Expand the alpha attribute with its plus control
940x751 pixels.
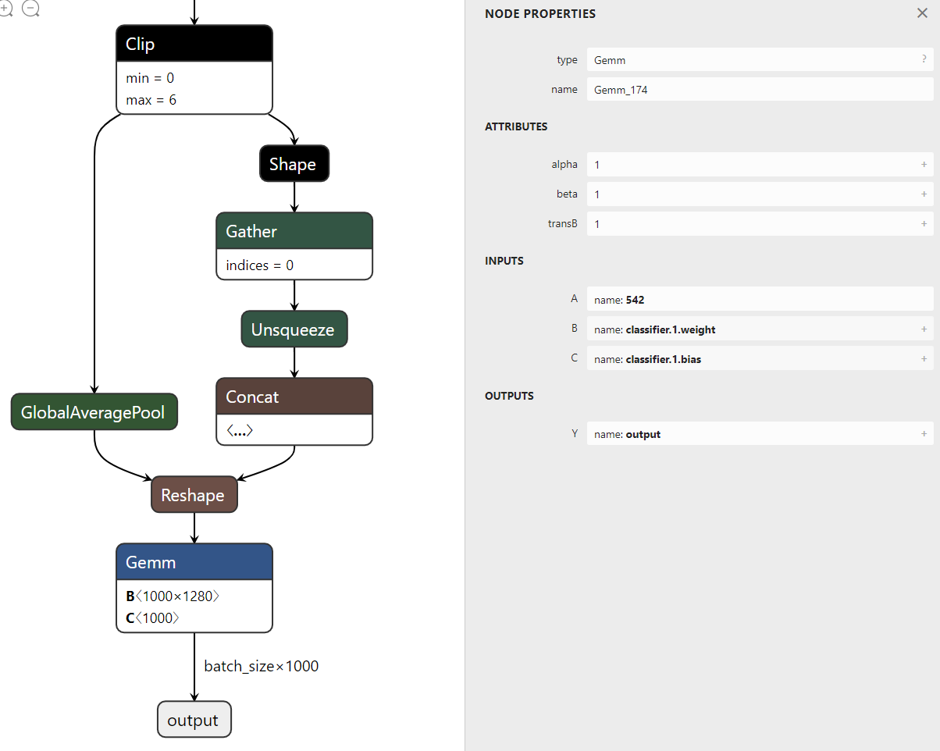coord(924,164)
